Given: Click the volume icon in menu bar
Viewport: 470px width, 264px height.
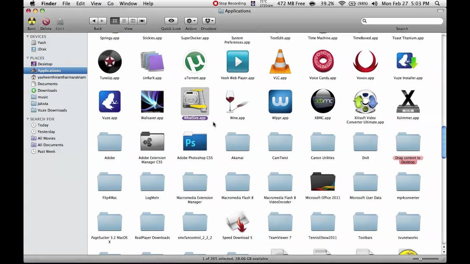Looking at the screenshot, I should tap(375, 3).
